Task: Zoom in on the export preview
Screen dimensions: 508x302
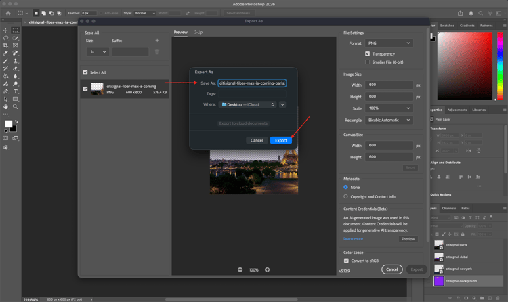Action: pyautogui.click(x=267, y=269)
